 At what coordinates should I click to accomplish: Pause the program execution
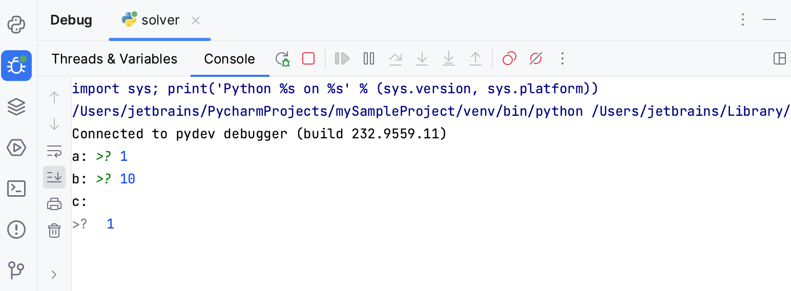click(x=368, y=59)
